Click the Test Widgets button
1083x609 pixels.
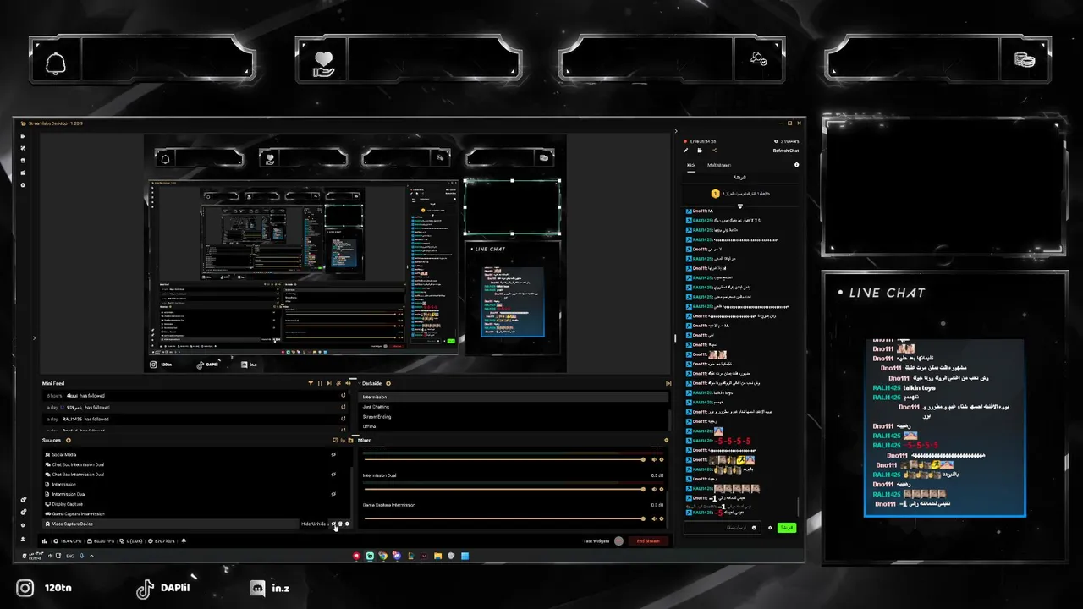point(596,540)
